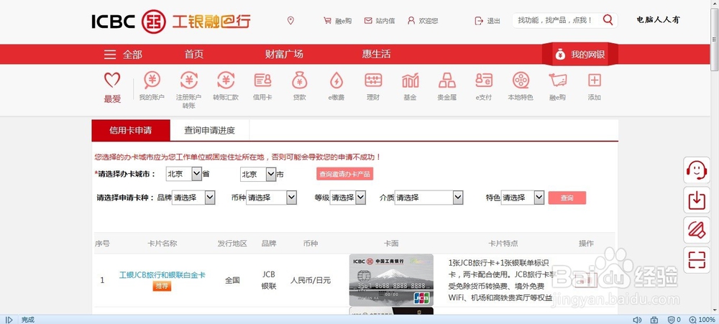
Task: Click the 查询 search button
Action: (567, 198)
